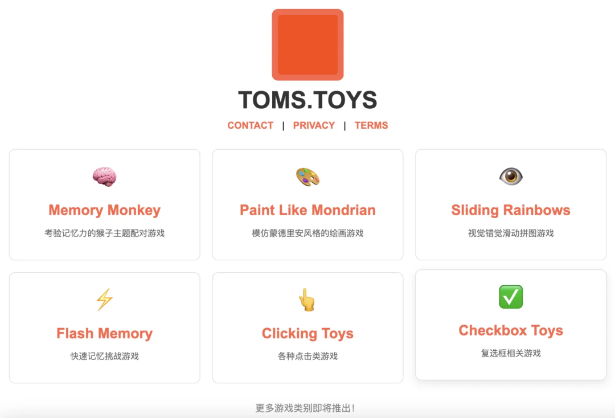Click the Checkbox Toys description text
Image resolution: width=615 pixels, height=418 pixels.
point(511,353)
